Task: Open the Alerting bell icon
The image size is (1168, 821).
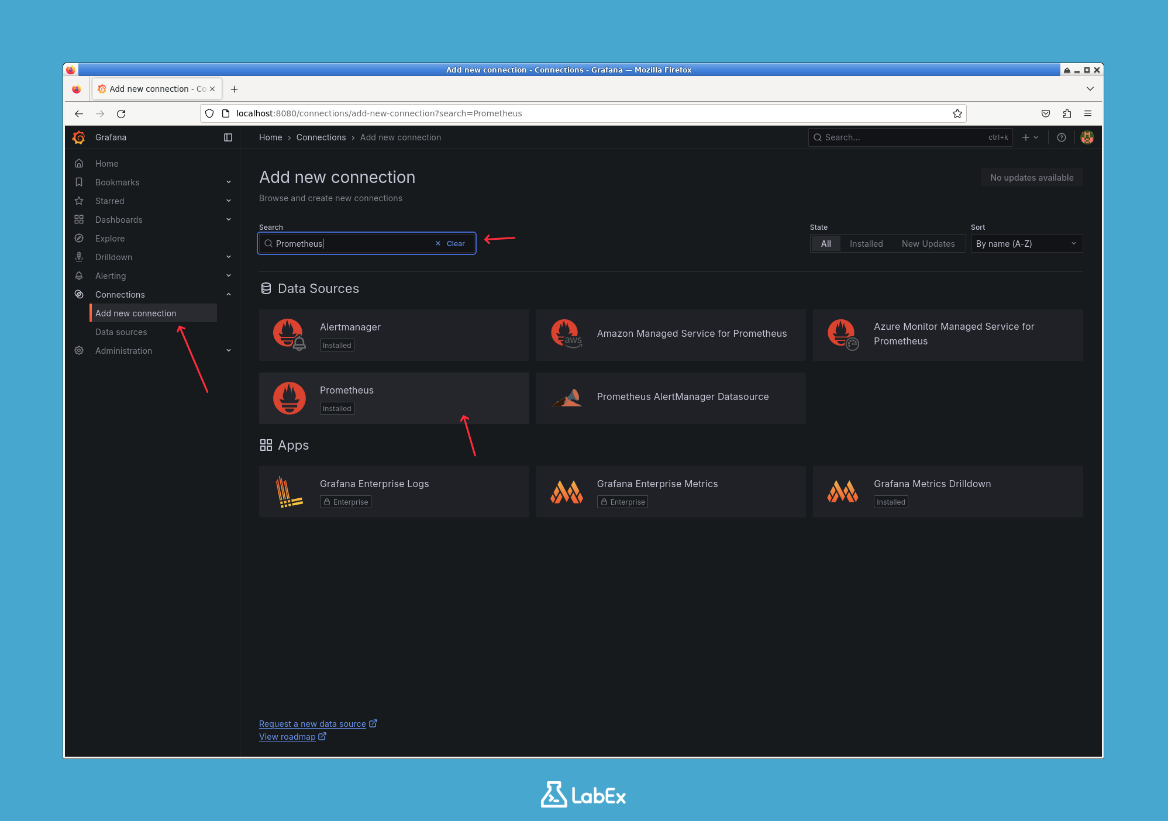Action: 79,275
